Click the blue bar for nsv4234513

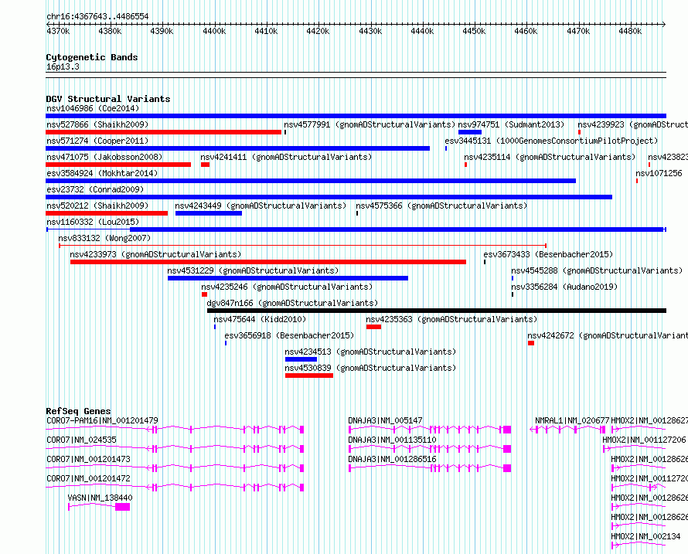click(x=301, y=359)
